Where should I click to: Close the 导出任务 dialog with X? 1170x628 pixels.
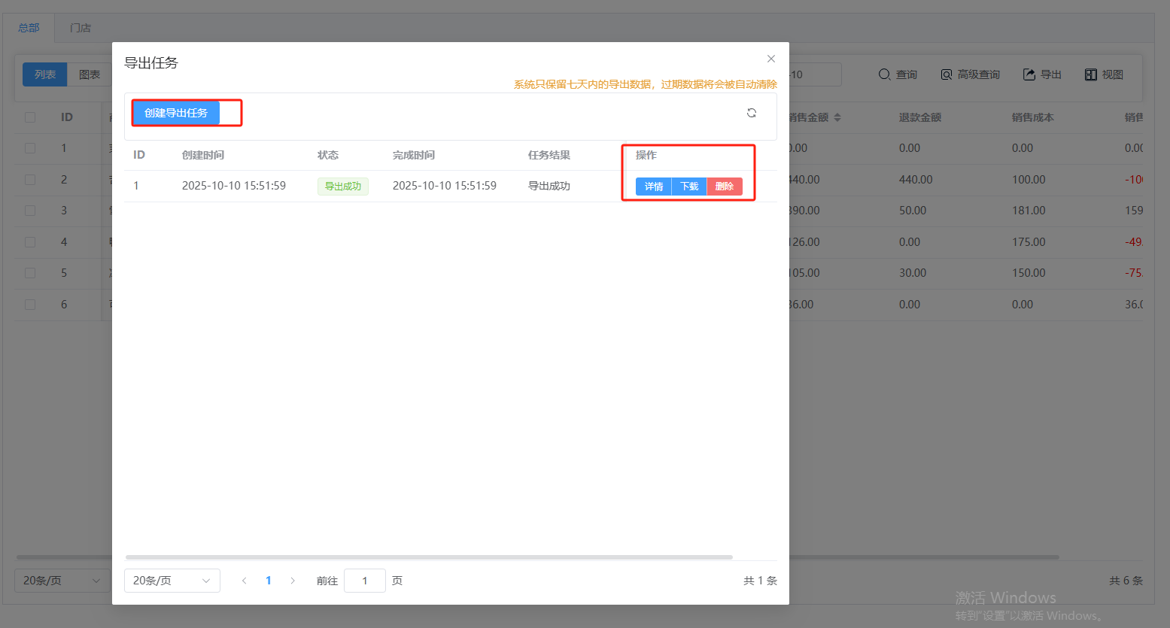tap(770, 59)
